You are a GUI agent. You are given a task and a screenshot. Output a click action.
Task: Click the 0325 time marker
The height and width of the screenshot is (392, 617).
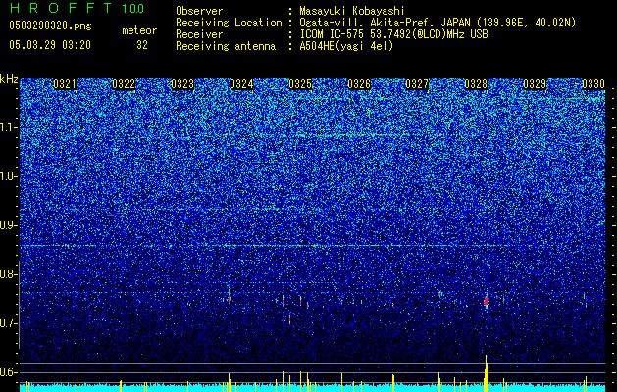[x=300, y=84]
